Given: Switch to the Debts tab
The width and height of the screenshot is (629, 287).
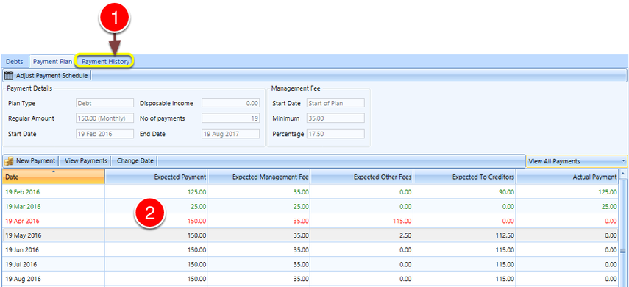Looking at the screenshot, I should [x=15, y=62].
